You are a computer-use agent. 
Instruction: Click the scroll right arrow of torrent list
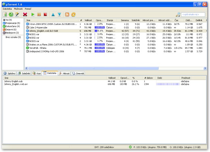click(205, 68)
